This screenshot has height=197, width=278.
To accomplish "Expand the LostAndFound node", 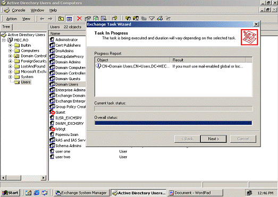I will [10, 66].
